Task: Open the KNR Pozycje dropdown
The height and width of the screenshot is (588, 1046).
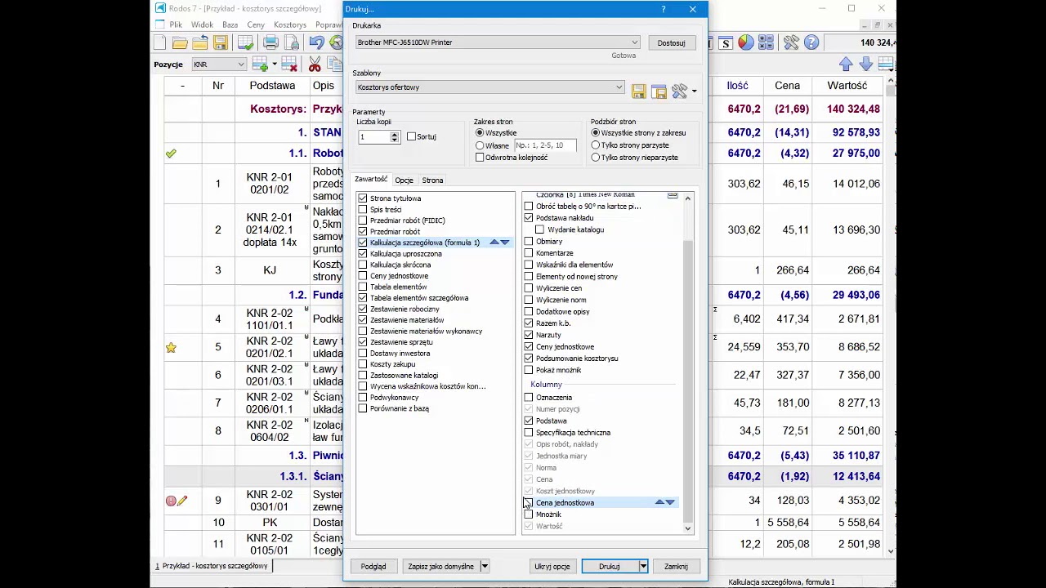Action: tap(240, 64)
